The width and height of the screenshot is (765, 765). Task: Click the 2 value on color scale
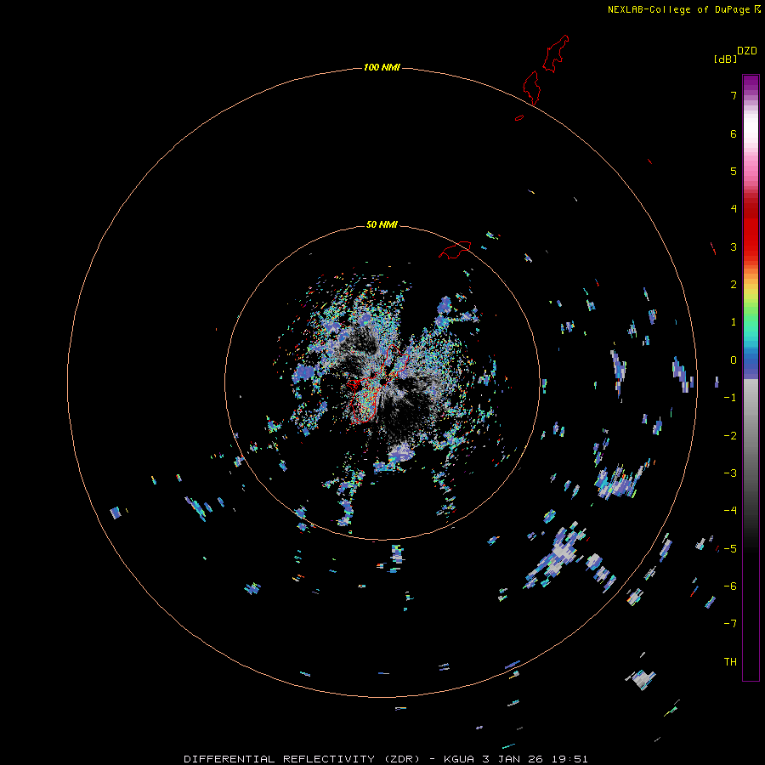point(734,285)
